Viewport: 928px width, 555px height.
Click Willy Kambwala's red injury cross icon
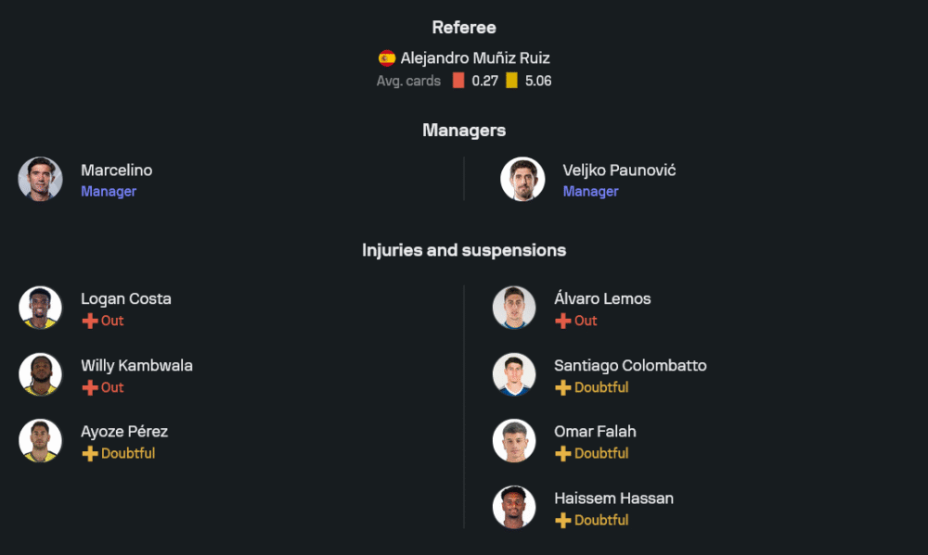pos(90,387)
